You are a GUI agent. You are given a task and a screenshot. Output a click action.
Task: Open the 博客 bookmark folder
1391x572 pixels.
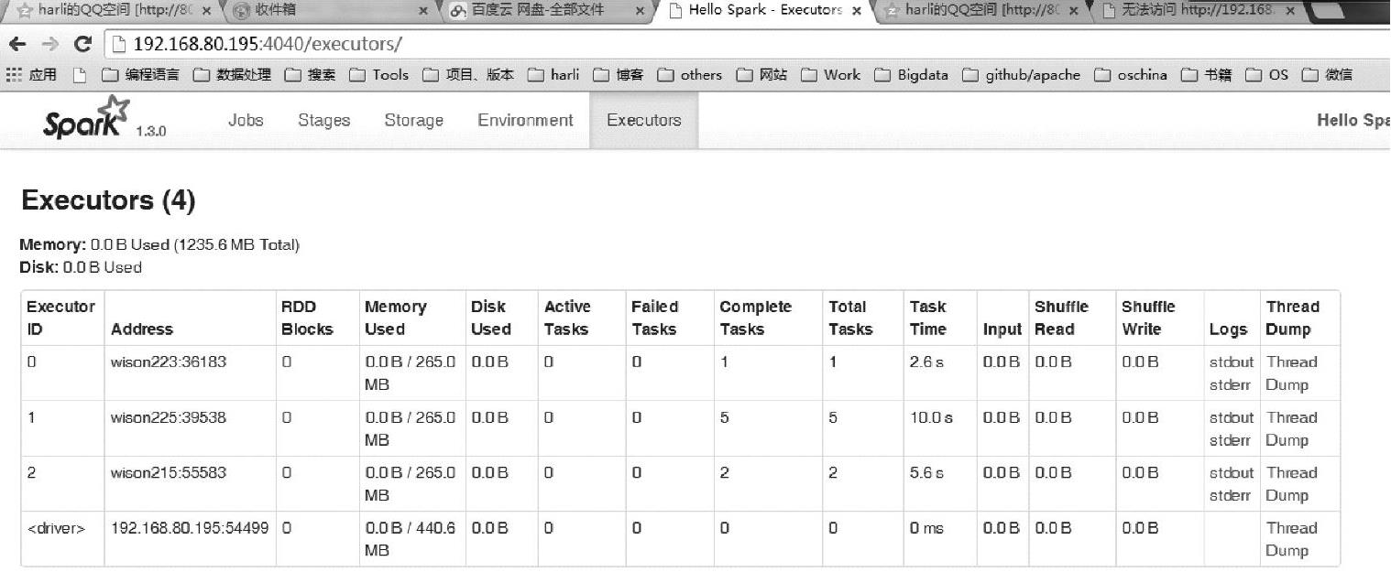(619, 75)
